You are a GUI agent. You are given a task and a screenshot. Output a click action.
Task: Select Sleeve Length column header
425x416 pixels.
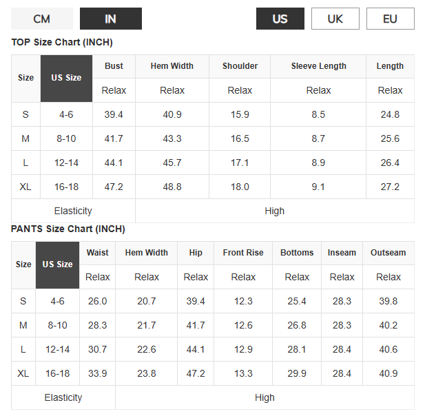point(318,66)
